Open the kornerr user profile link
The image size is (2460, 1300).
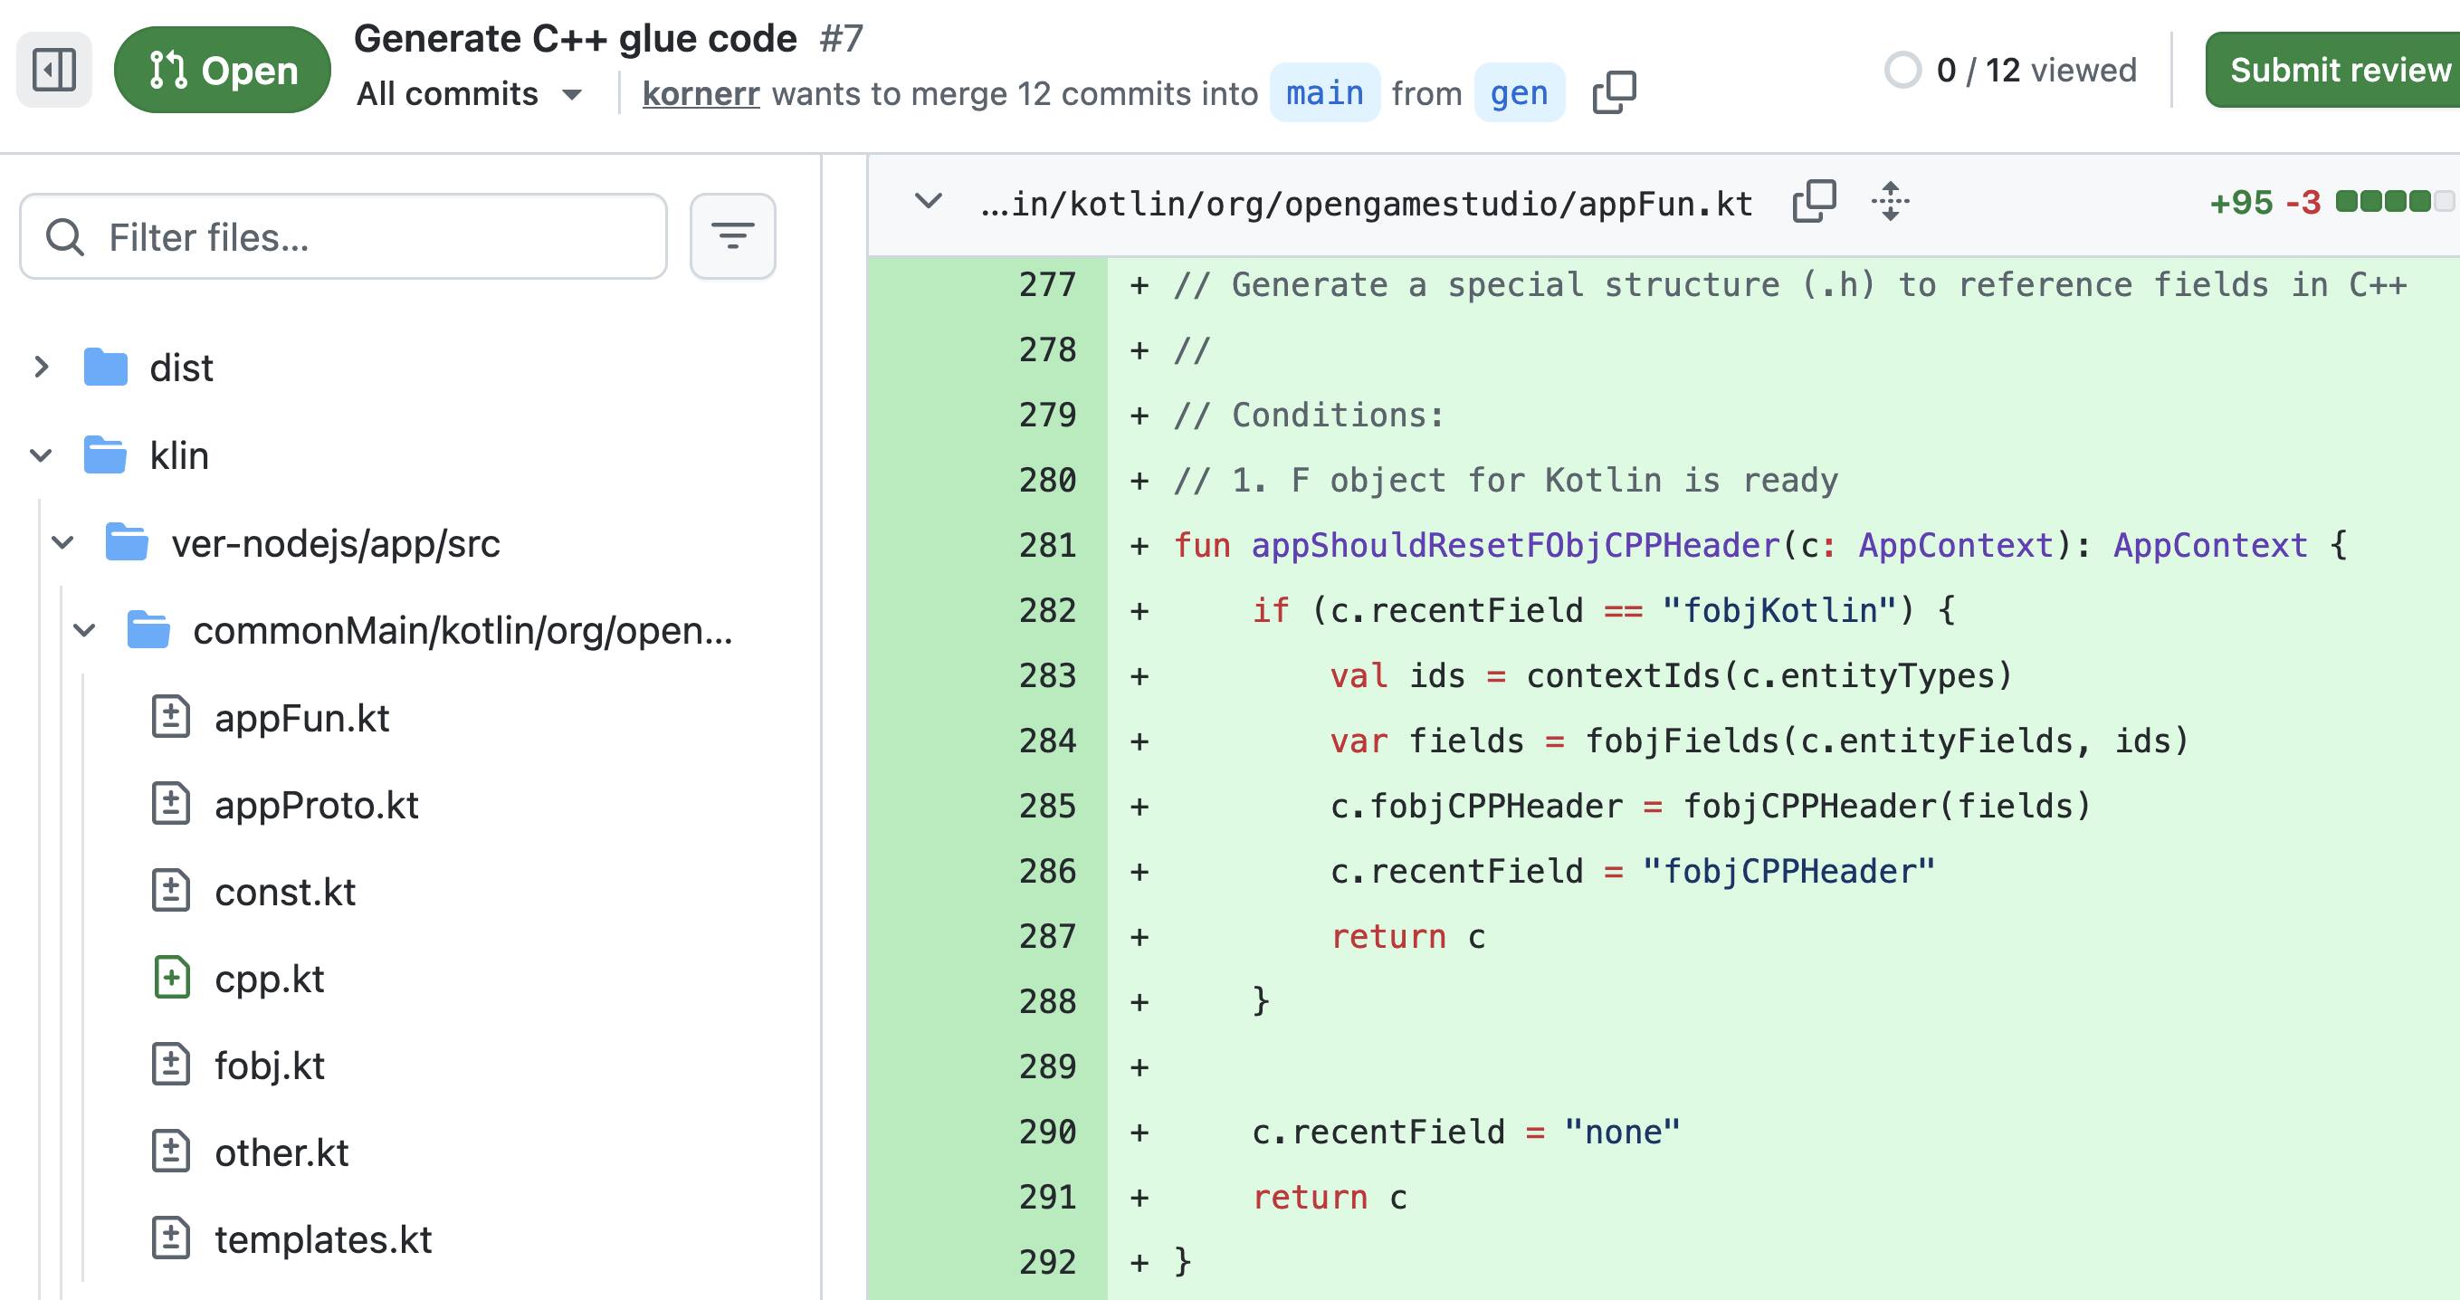point(701,93)
